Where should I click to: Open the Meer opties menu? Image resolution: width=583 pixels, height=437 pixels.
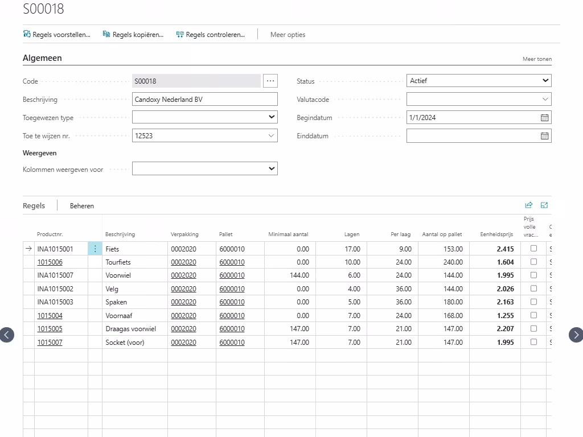(288, 35)
